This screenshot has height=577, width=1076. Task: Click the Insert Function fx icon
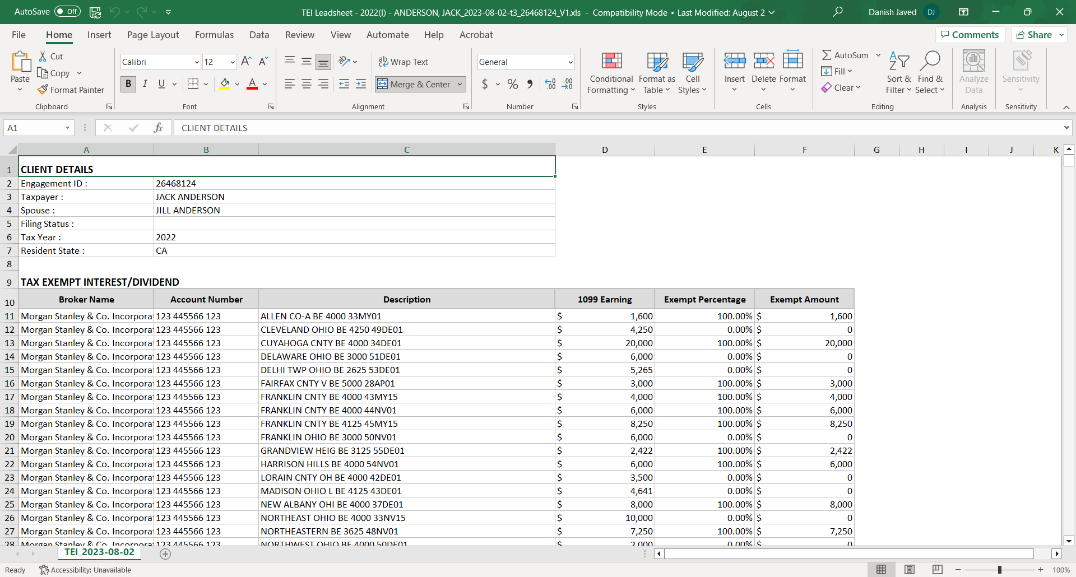(158, 128)
